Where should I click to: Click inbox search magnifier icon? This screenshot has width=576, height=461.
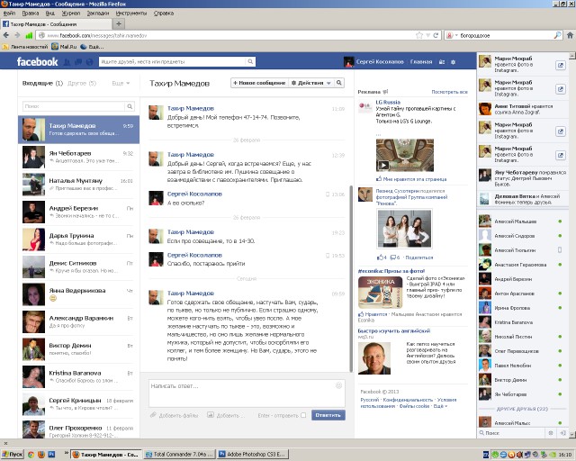(x=130, y=106)
